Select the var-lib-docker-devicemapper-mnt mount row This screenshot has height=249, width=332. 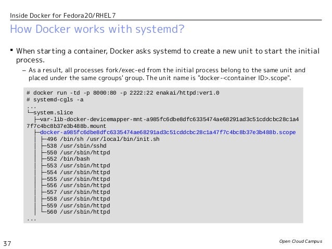[167, 120]
